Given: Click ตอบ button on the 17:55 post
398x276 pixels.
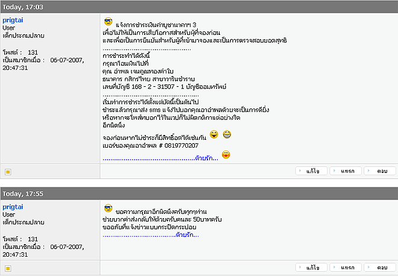Looking at the screenshot, I should 380,268.
